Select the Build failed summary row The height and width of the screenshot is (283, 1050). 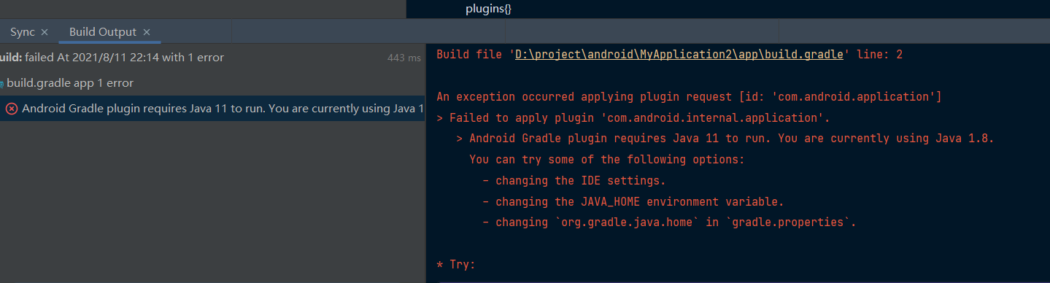(212, 58)
